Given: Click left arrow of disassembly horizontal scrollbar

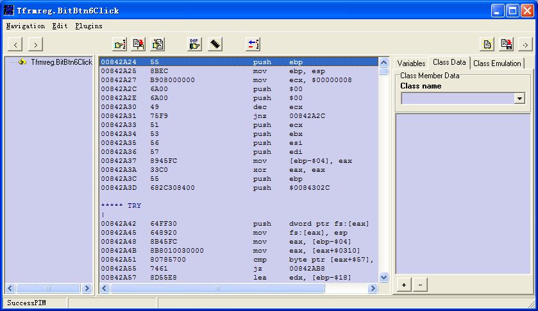Looking at the screenshot, I should tap(105, 289).
